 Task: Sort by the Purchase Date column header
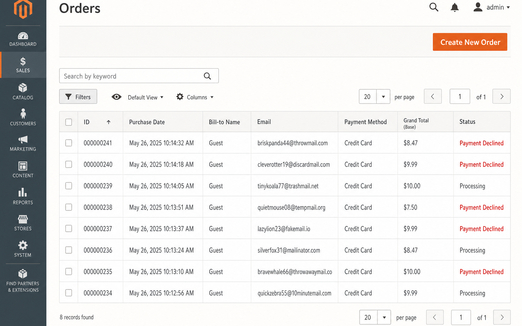(147, 122)
